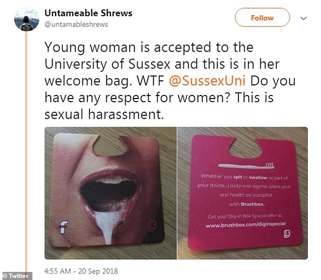The width and height of the screenshot is (321, 280).
Task: Click the white toothbrush graphic
Action: (246, 166)
